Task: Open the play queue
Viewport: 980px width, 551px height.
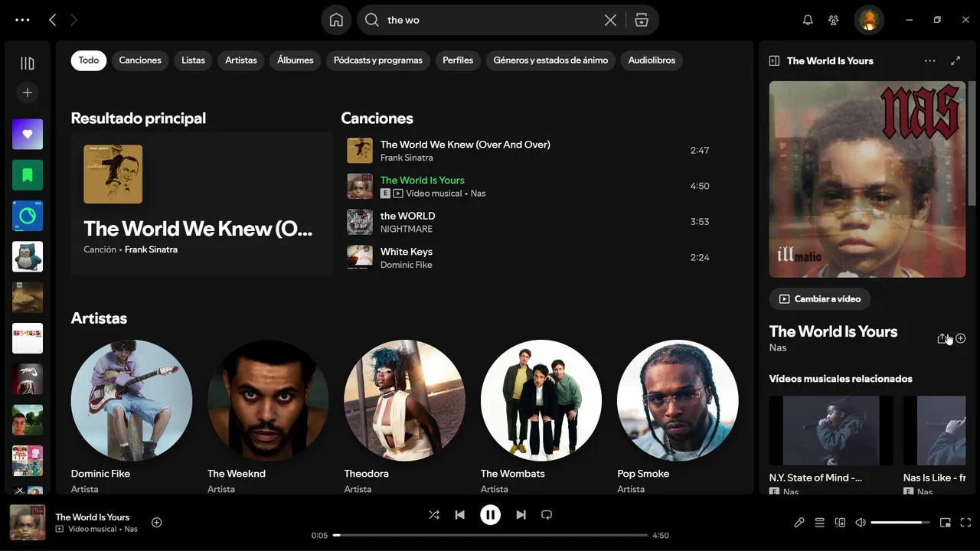Action: (819, 523)
